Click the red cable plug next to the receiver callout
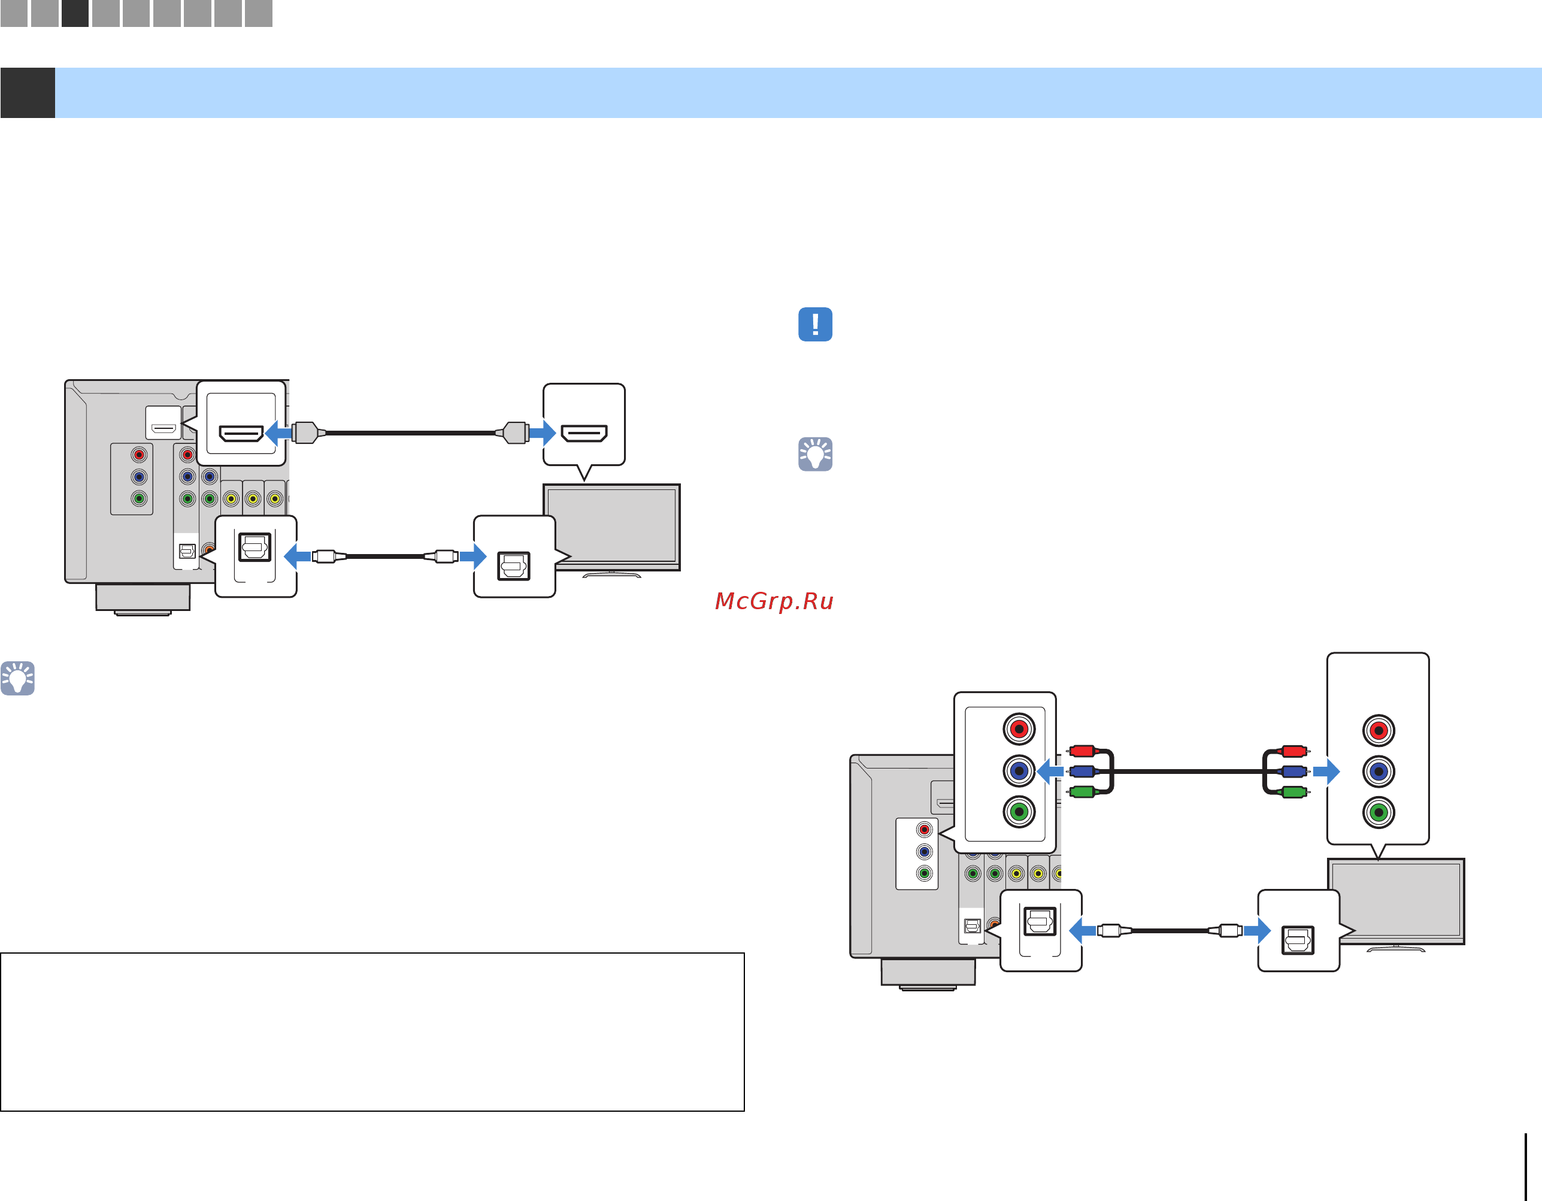1542x1201 pixels. pos(1082,751)
